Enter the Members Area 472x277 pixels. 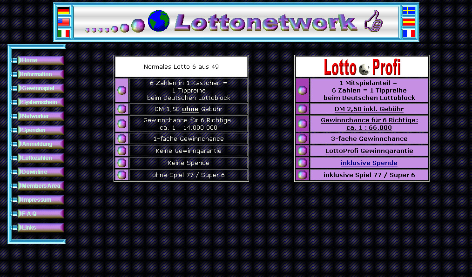(40, 186)
